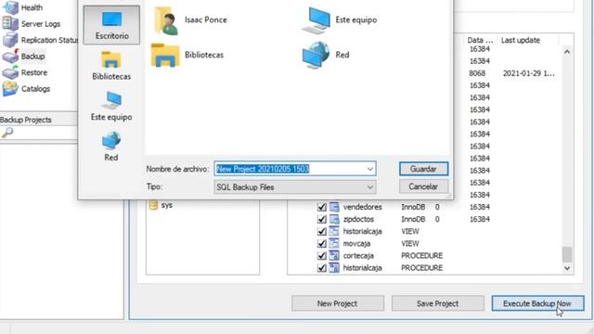Select the Backup section icon
The width and height of the screenshot is (594, 334).
tap(10, 56)
